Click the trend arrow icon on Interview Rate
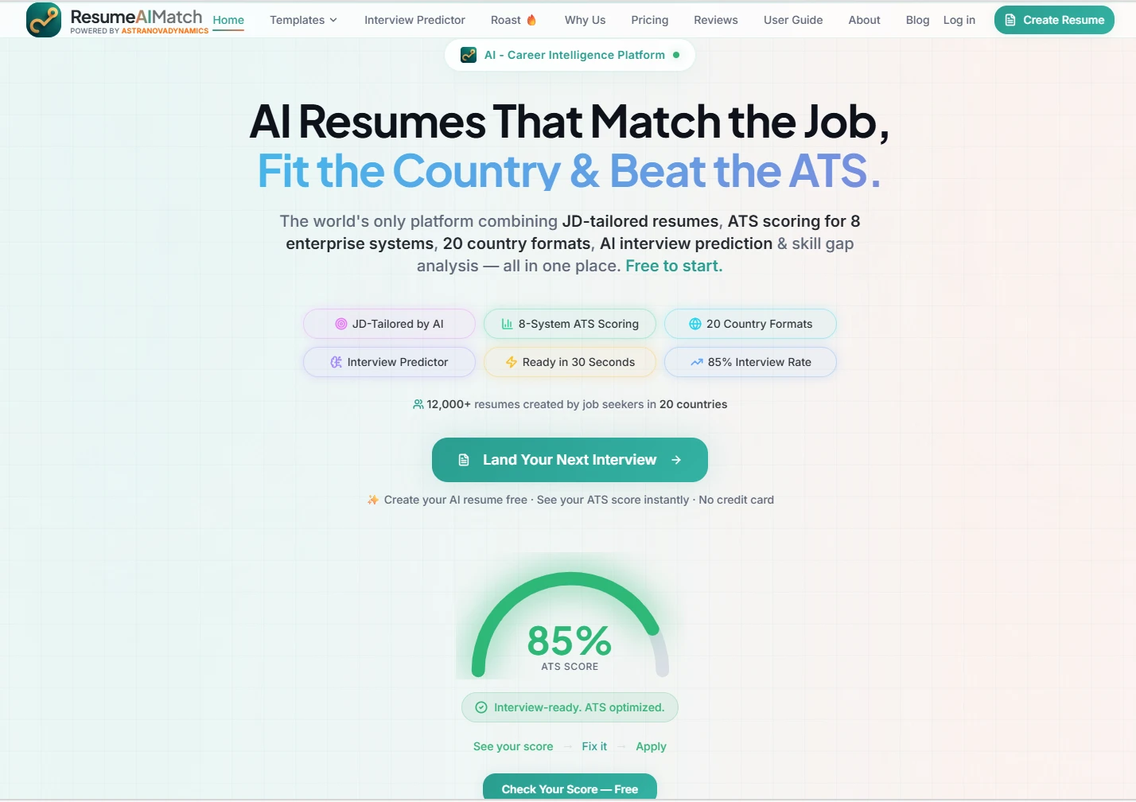The image size is (1136, 802). pyautogui.click(x=696, y=362)
